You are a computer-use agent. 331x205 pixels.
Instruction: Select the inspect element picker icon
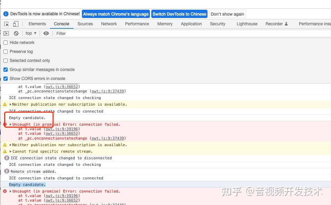tap(6, 24)
